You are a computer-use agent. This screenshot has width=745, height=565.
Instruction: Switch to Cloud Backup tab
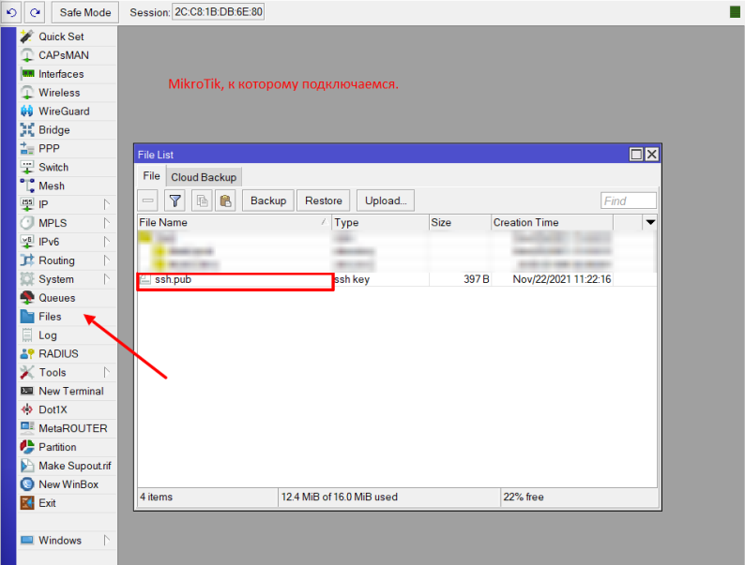pyautogui.click(x=204, y=177)
